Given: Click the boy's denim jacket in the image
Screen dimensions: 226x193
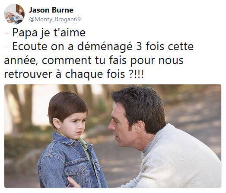Looking at the screenshot, I should click(x=69, y=162).
